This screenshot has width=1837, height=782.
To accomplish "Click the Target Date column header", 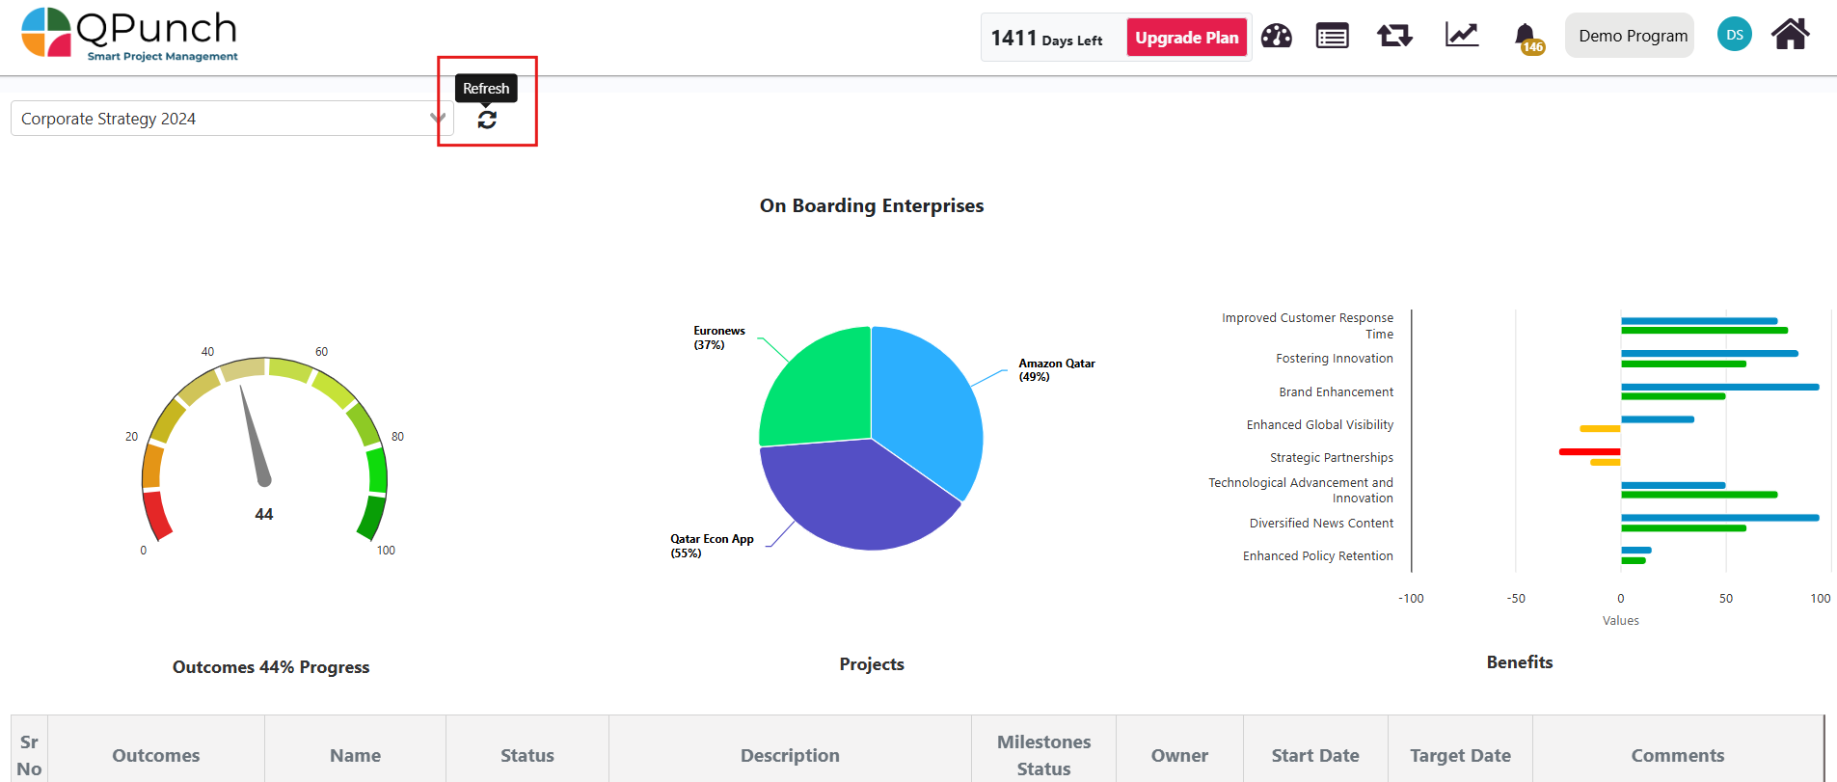I will coord(1460,755).
